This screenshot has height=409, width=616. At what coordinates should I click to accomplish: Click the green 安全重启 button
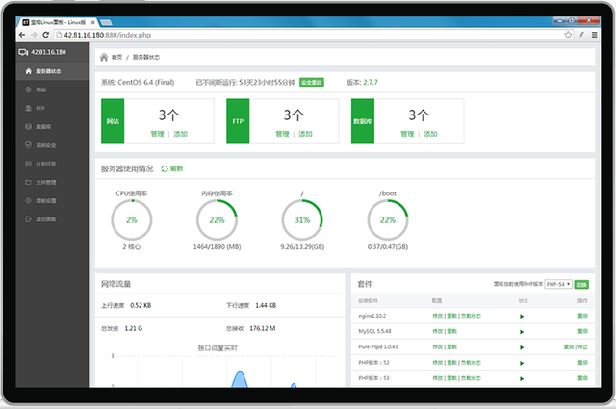(311, 83)
